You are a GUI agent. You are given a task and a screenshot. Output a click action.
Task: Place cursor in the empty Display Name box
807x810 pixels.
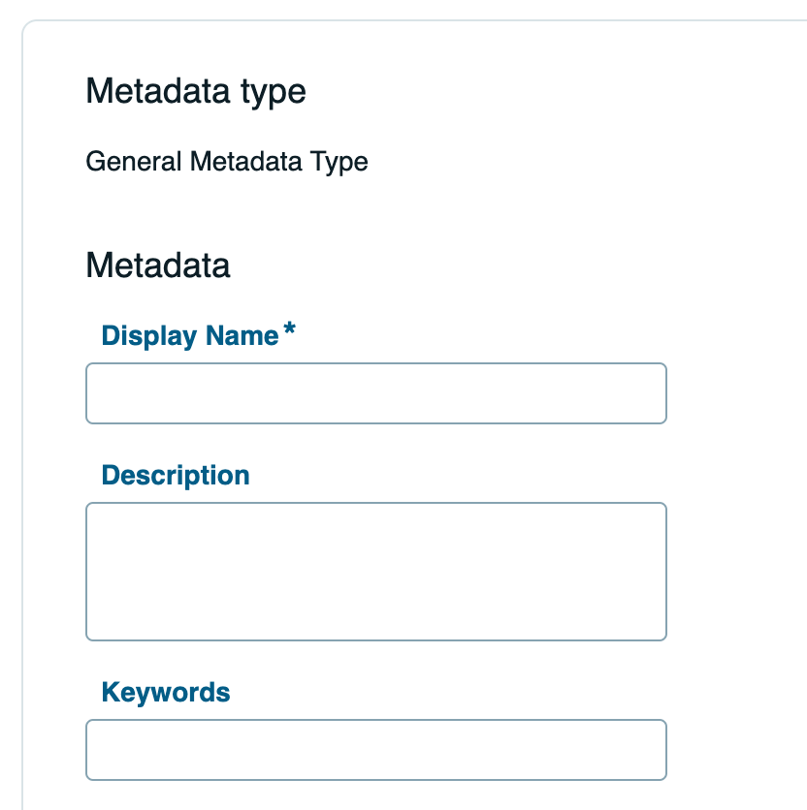[376, 393]
